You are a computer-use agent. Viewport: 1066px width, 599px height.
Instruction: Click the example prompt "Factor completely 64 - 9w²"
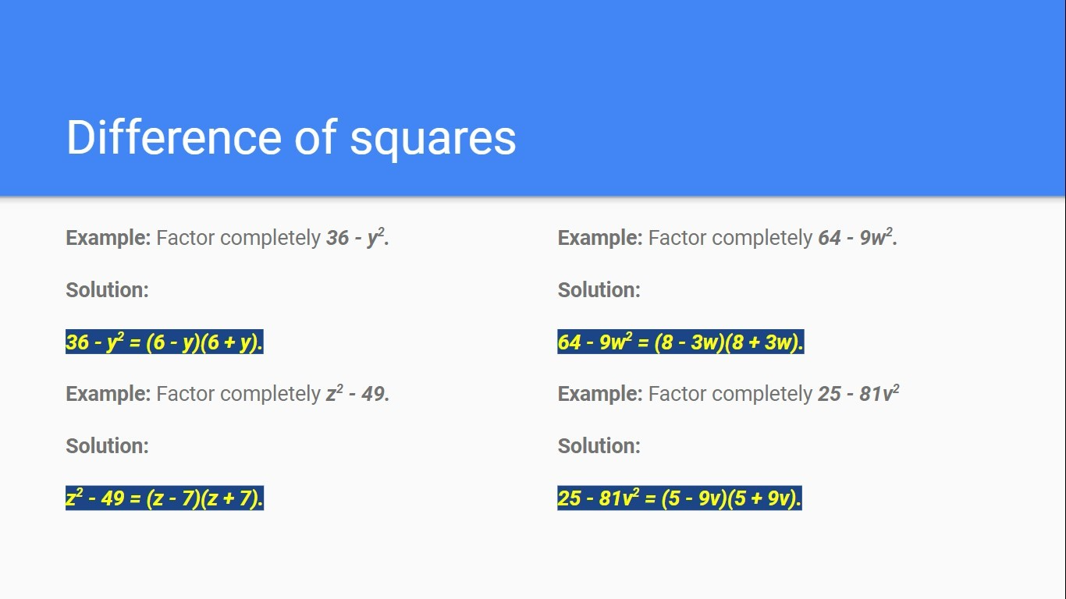pos(773,238)
